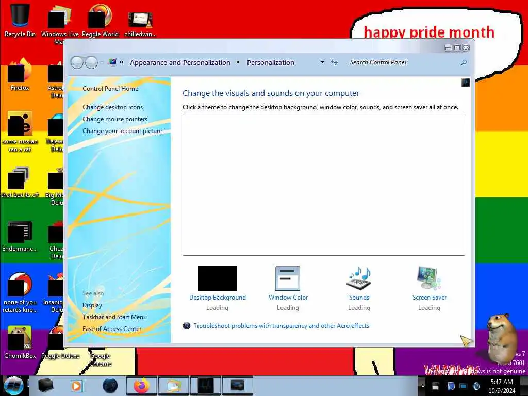Image resolution: width=528 pixels, height=396 pixels.
Task: Open Display under See also
Action: 92,305
